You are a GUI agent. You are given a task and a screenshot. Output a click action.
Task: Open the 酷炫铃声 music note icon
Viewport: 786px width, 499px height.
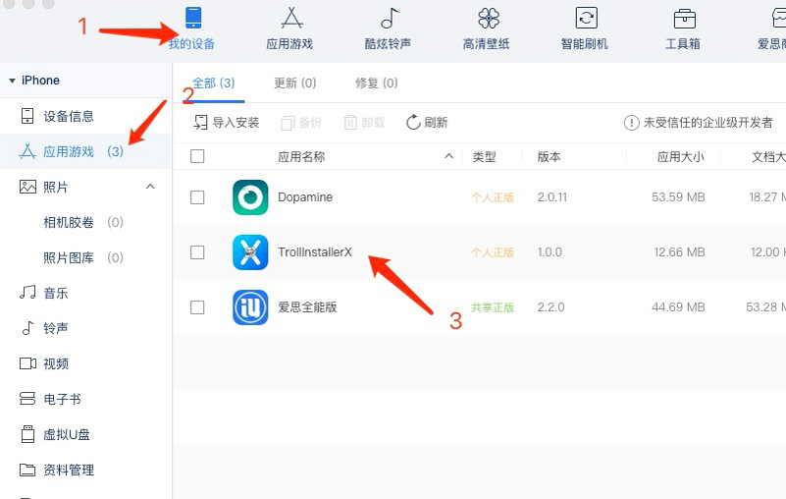pyautogui.click(x=390, y=18)
